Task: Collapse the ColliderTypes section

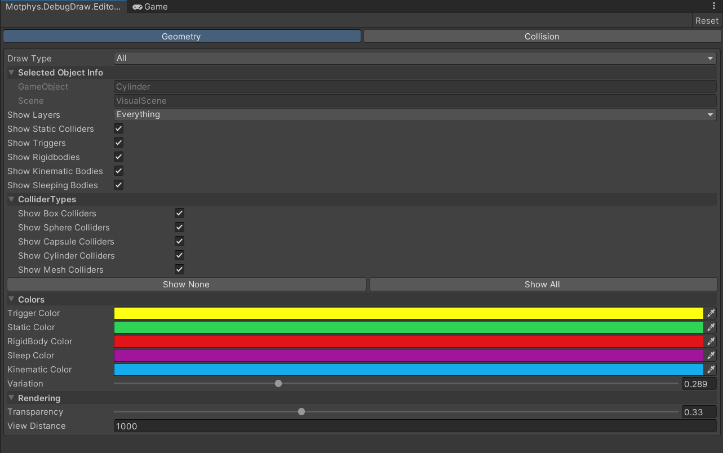Action: pos(11,199)
